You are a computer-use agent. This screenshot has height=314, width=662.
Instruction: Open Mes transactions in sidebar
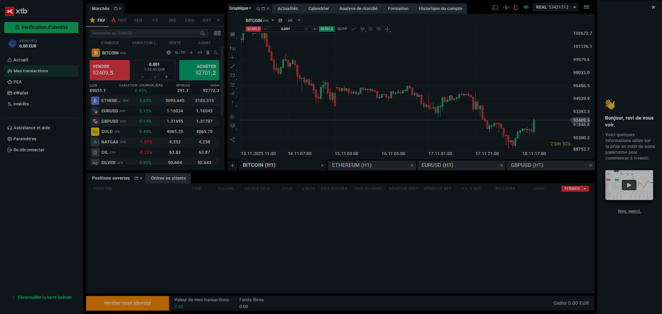(x=41, y=71)
